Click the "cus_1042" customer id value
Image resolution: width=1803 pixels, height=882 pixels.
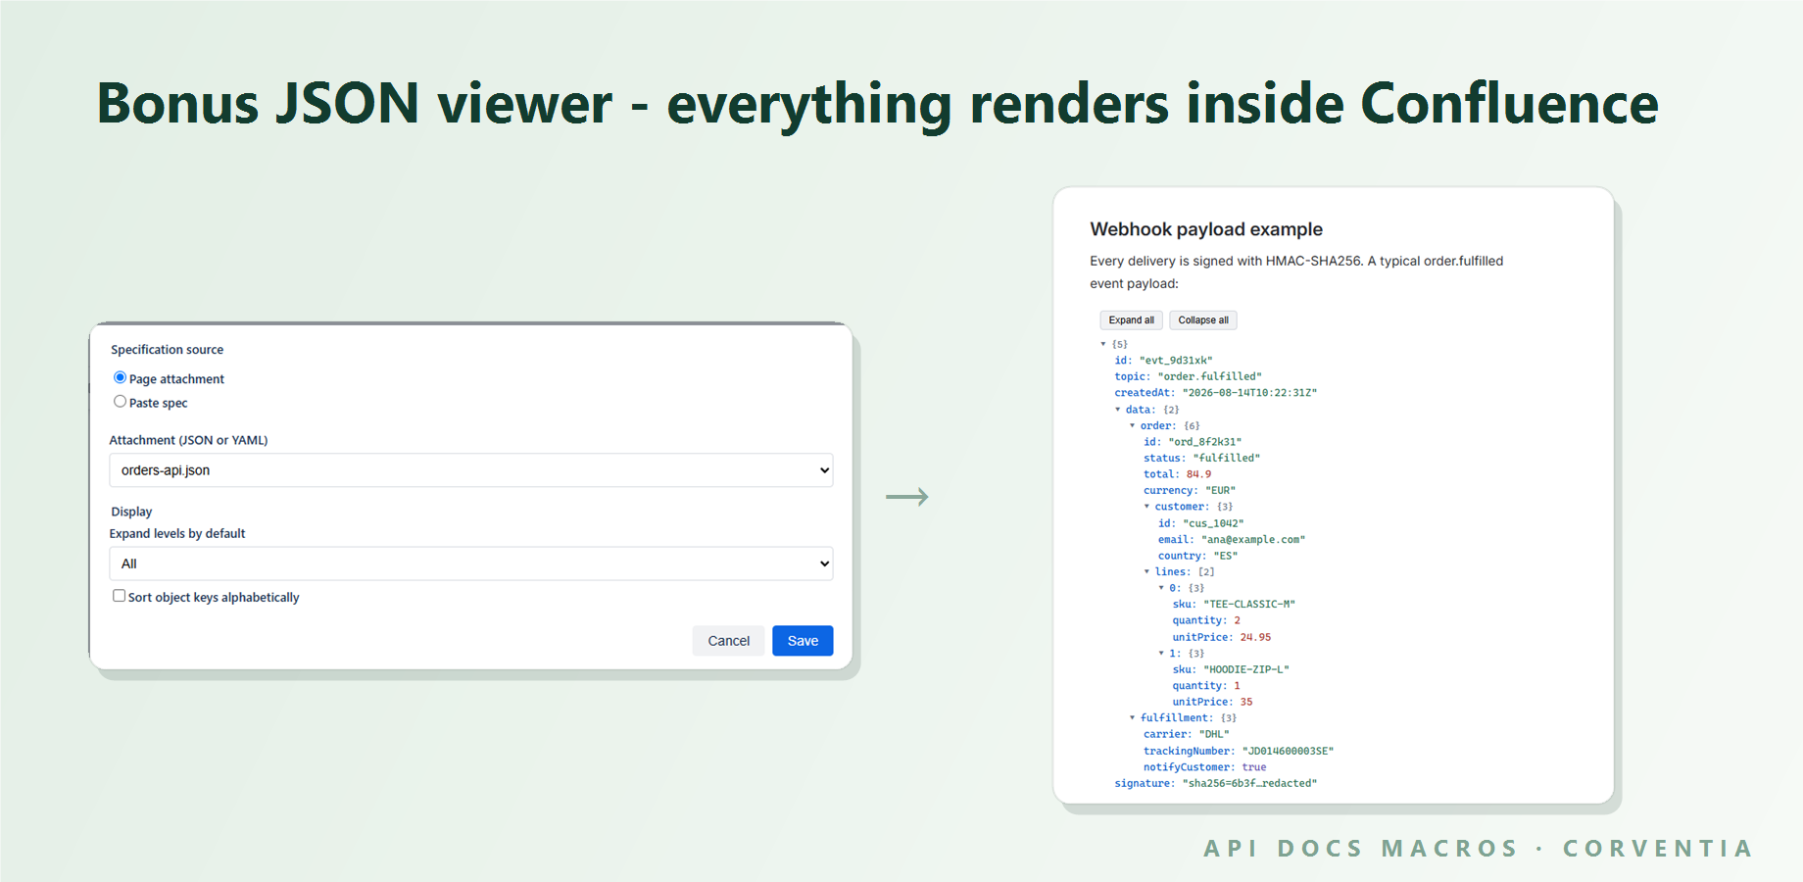pyautogui.click(x=1213, y=523)
